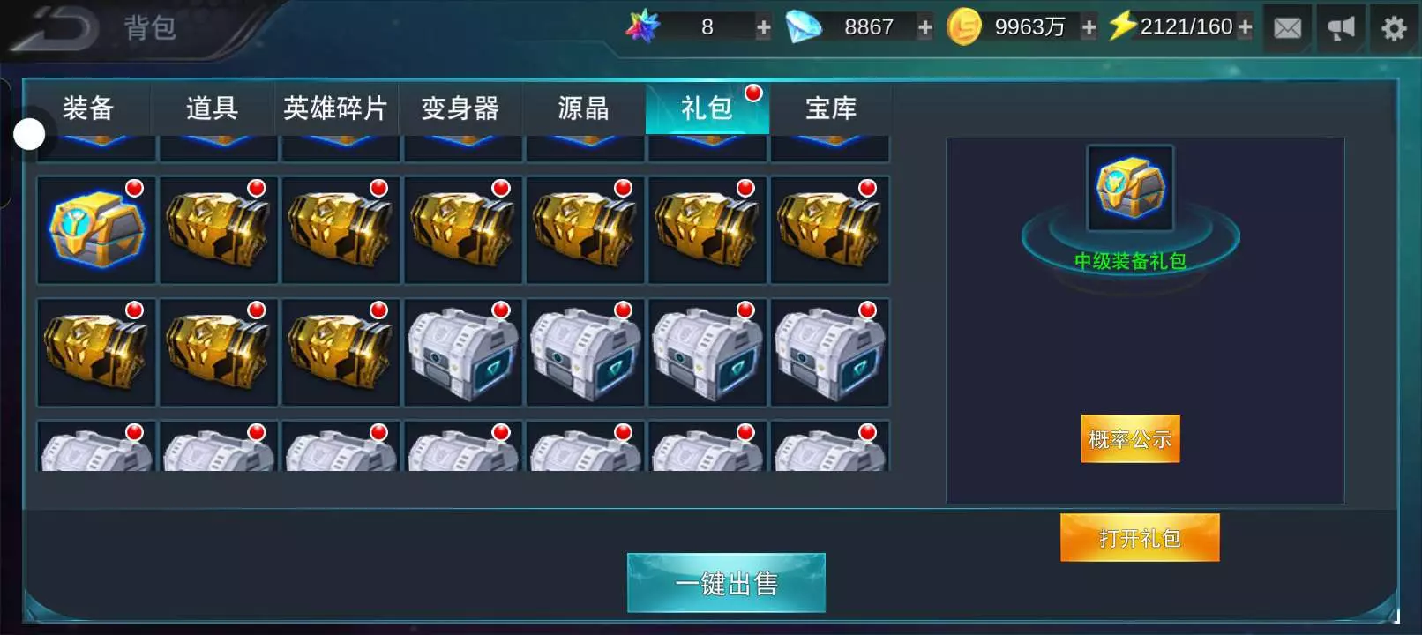Open the 宝库 tab

click(x=831, y=108)
